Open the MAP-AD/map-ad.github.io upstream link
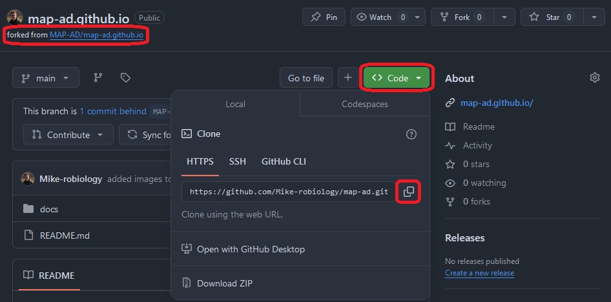 [x=96, y=35]
